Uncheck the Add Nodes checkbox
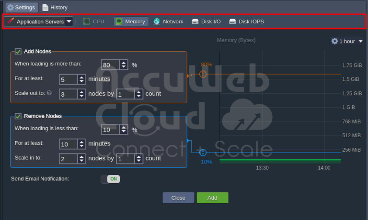368x220 pixels. [18, 52]
